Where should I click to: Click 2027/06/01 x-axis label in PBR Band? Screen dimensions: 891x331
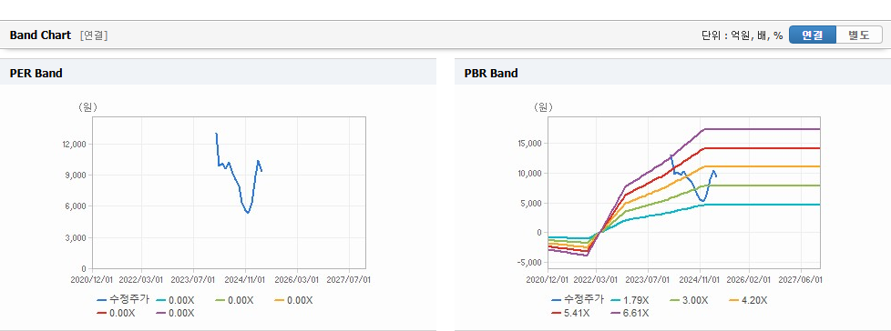(x=800, y=279)
